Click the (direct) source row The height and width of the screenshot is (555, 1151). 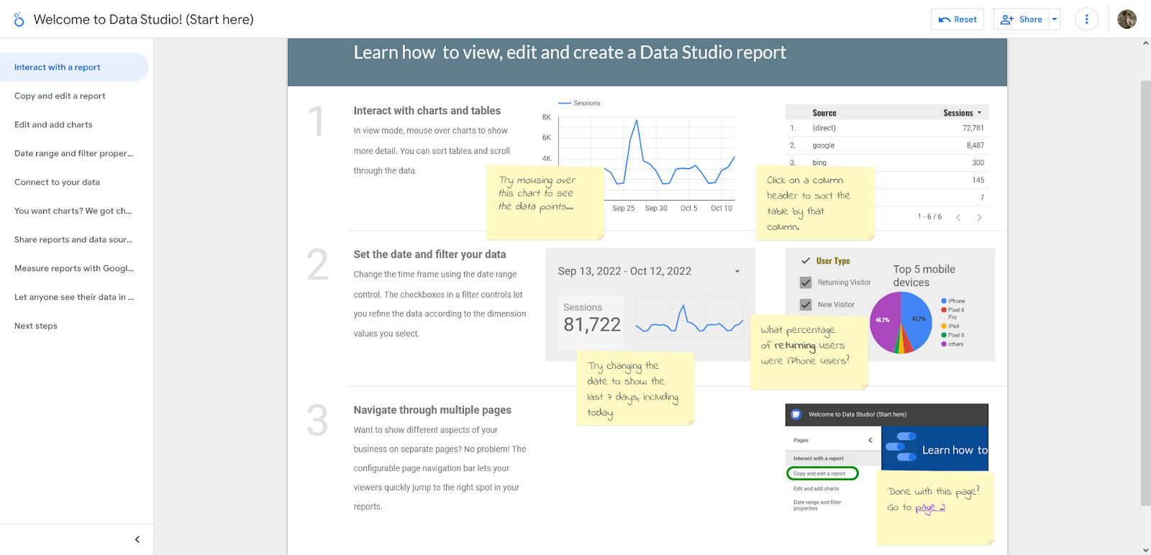(887, 128)
